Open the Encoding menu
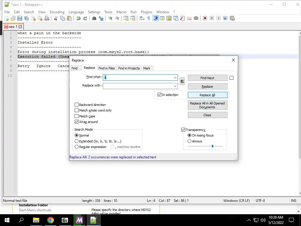Image resolution: width=301 pixels, height=226 pixels. tap(57, 12)
